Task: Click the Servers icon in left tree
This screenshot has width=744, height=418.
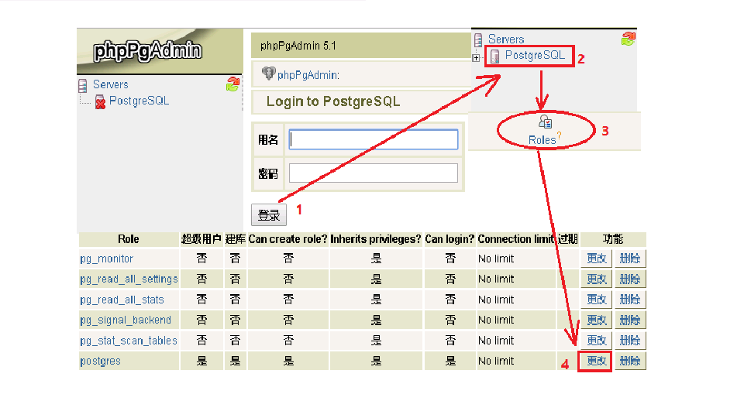Action: tap(83, 85)
